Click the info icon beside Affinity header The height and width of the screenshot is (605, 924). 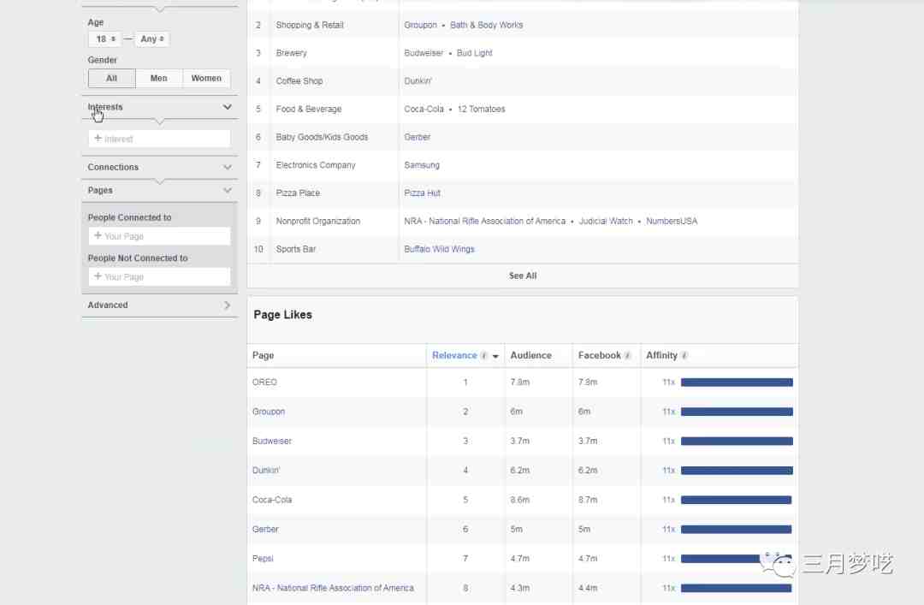[x=684, y=356]
